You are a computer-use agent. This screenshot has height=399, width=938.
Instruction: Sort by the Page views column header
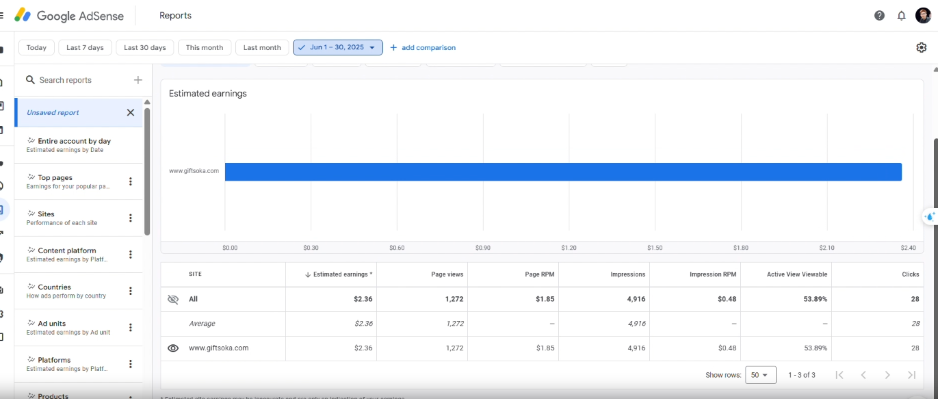[447, 274]
